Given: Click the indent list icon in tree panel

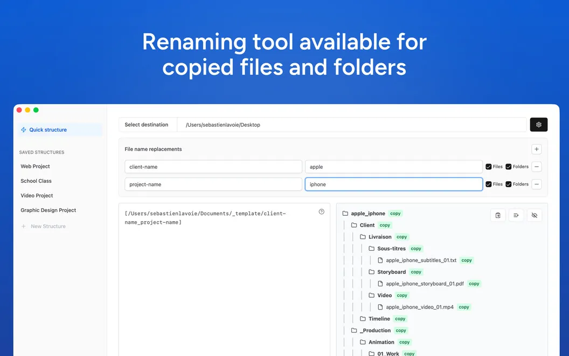Looking at the screenshot, I should [x=516, y=215].
